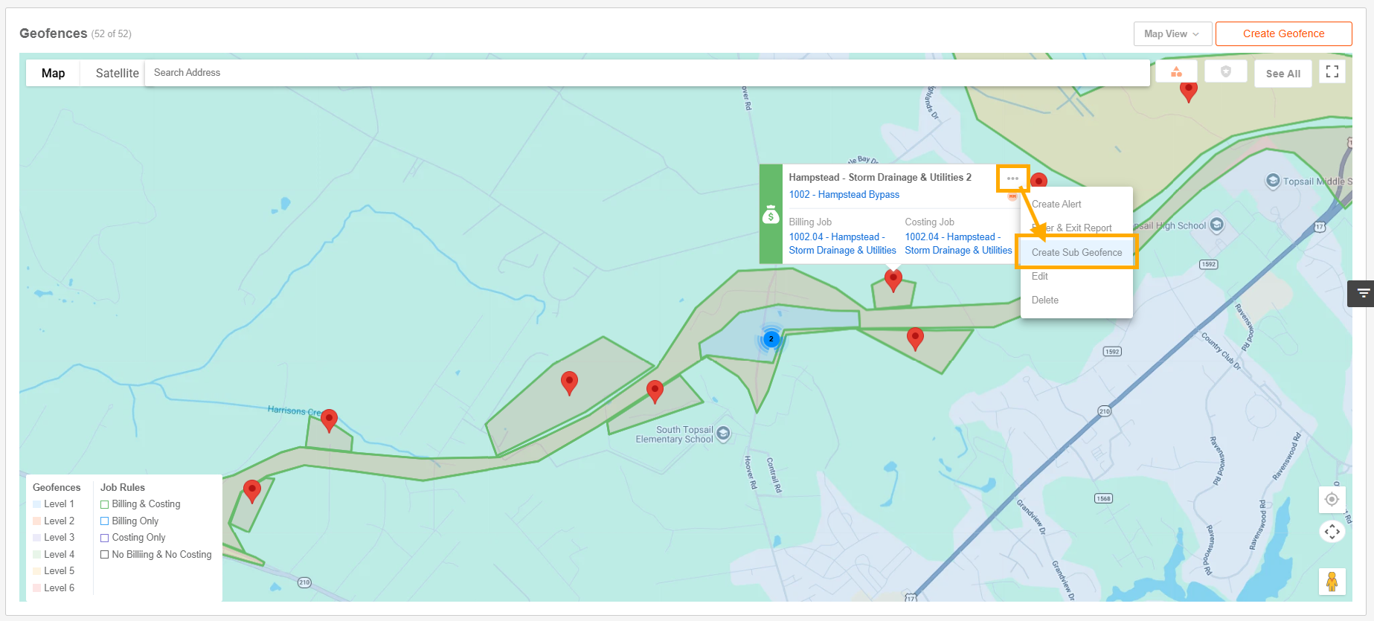Select the Street View pegman
The width and height of the screenshot is (1374, 621).
click(x=1332, y=581)
